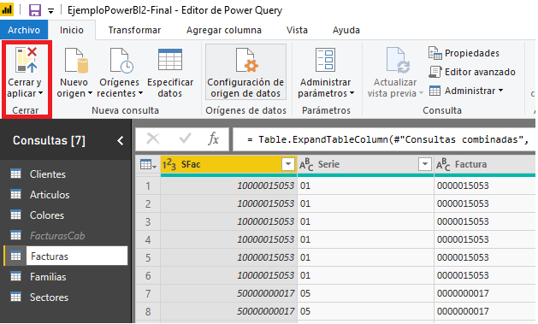This screenshot has height=324, width=538.
Task: Switch to the Agregar columna tab
Action: click(224, 30)
